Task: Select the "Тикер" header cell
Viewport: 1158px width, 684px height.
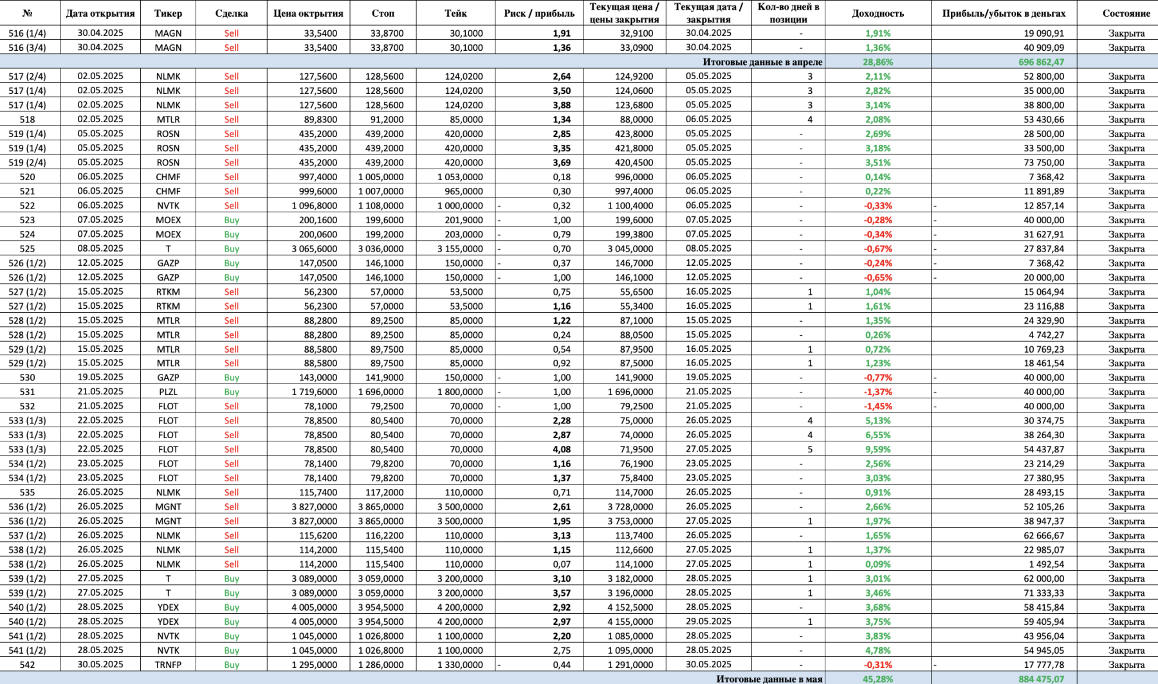Action: [x=168, y=13]
